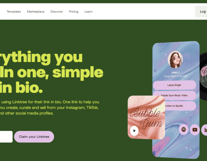Click the username input field

(x=6, y=137)
